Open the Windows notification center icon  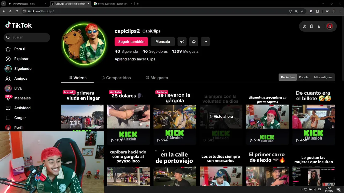coord(338,190)
